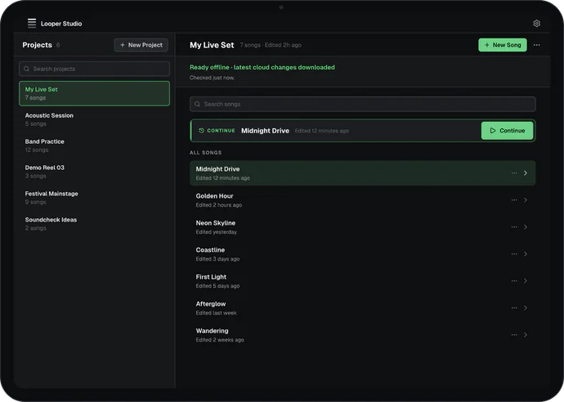Open options menu for Coastline
Screen dimensions: 564x402
[x=514, y=254]
